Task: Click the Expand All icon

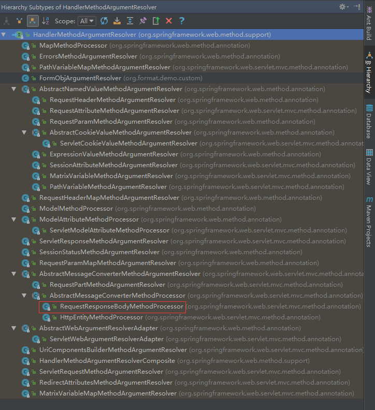Action: click(x=130, y=21)
